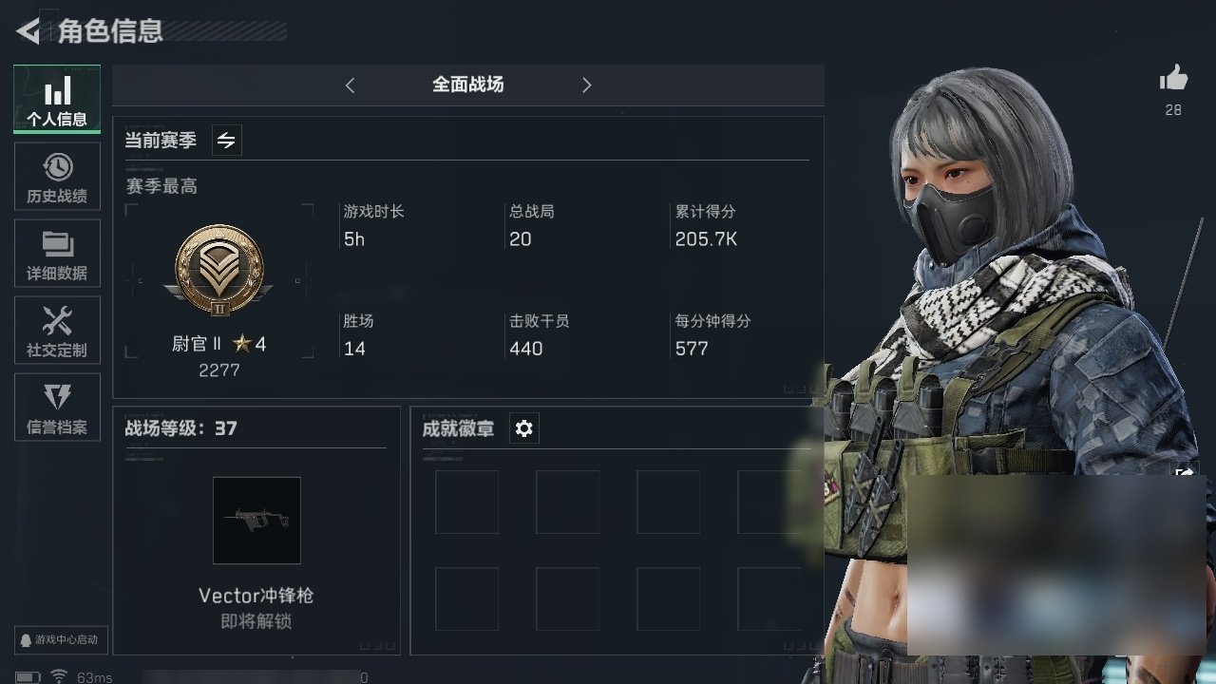Click the 游戏中心启动 button
Screen dimensions: 1216x684
tap(59, 639)
